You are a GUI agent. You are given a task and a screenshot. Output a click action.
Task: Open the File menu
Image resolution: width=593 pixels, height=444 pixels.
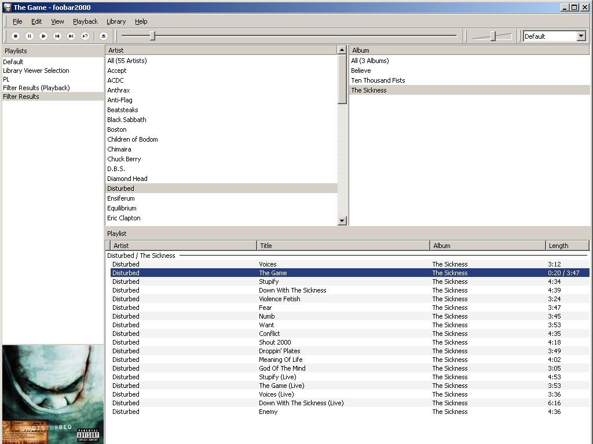click(17, 21)
